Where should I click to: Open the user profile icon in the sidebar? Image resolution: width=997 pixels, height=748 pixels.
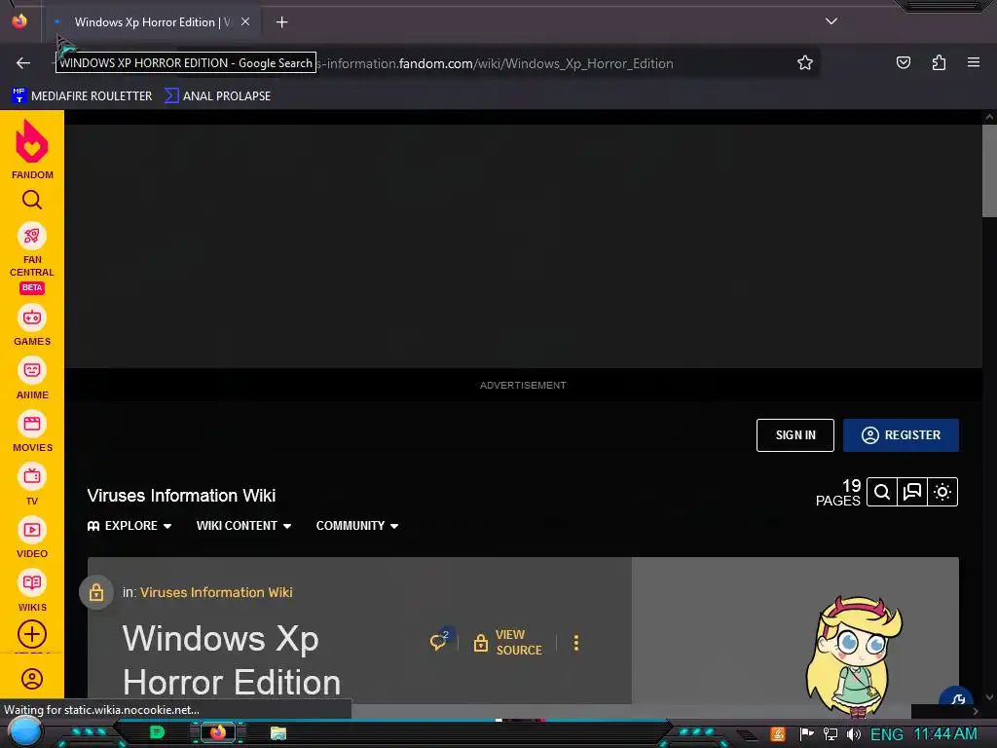point(32,679)
